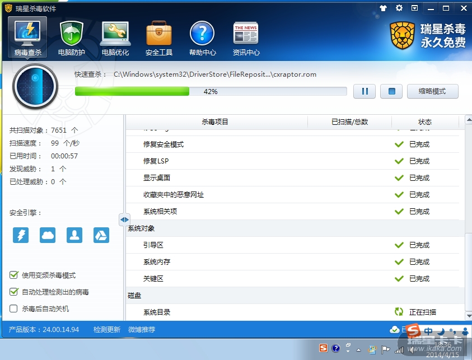This screenshot has height=360, width=472.
Task: Click the cloud status icon in bottom bar
Action: tap(394, 330)
